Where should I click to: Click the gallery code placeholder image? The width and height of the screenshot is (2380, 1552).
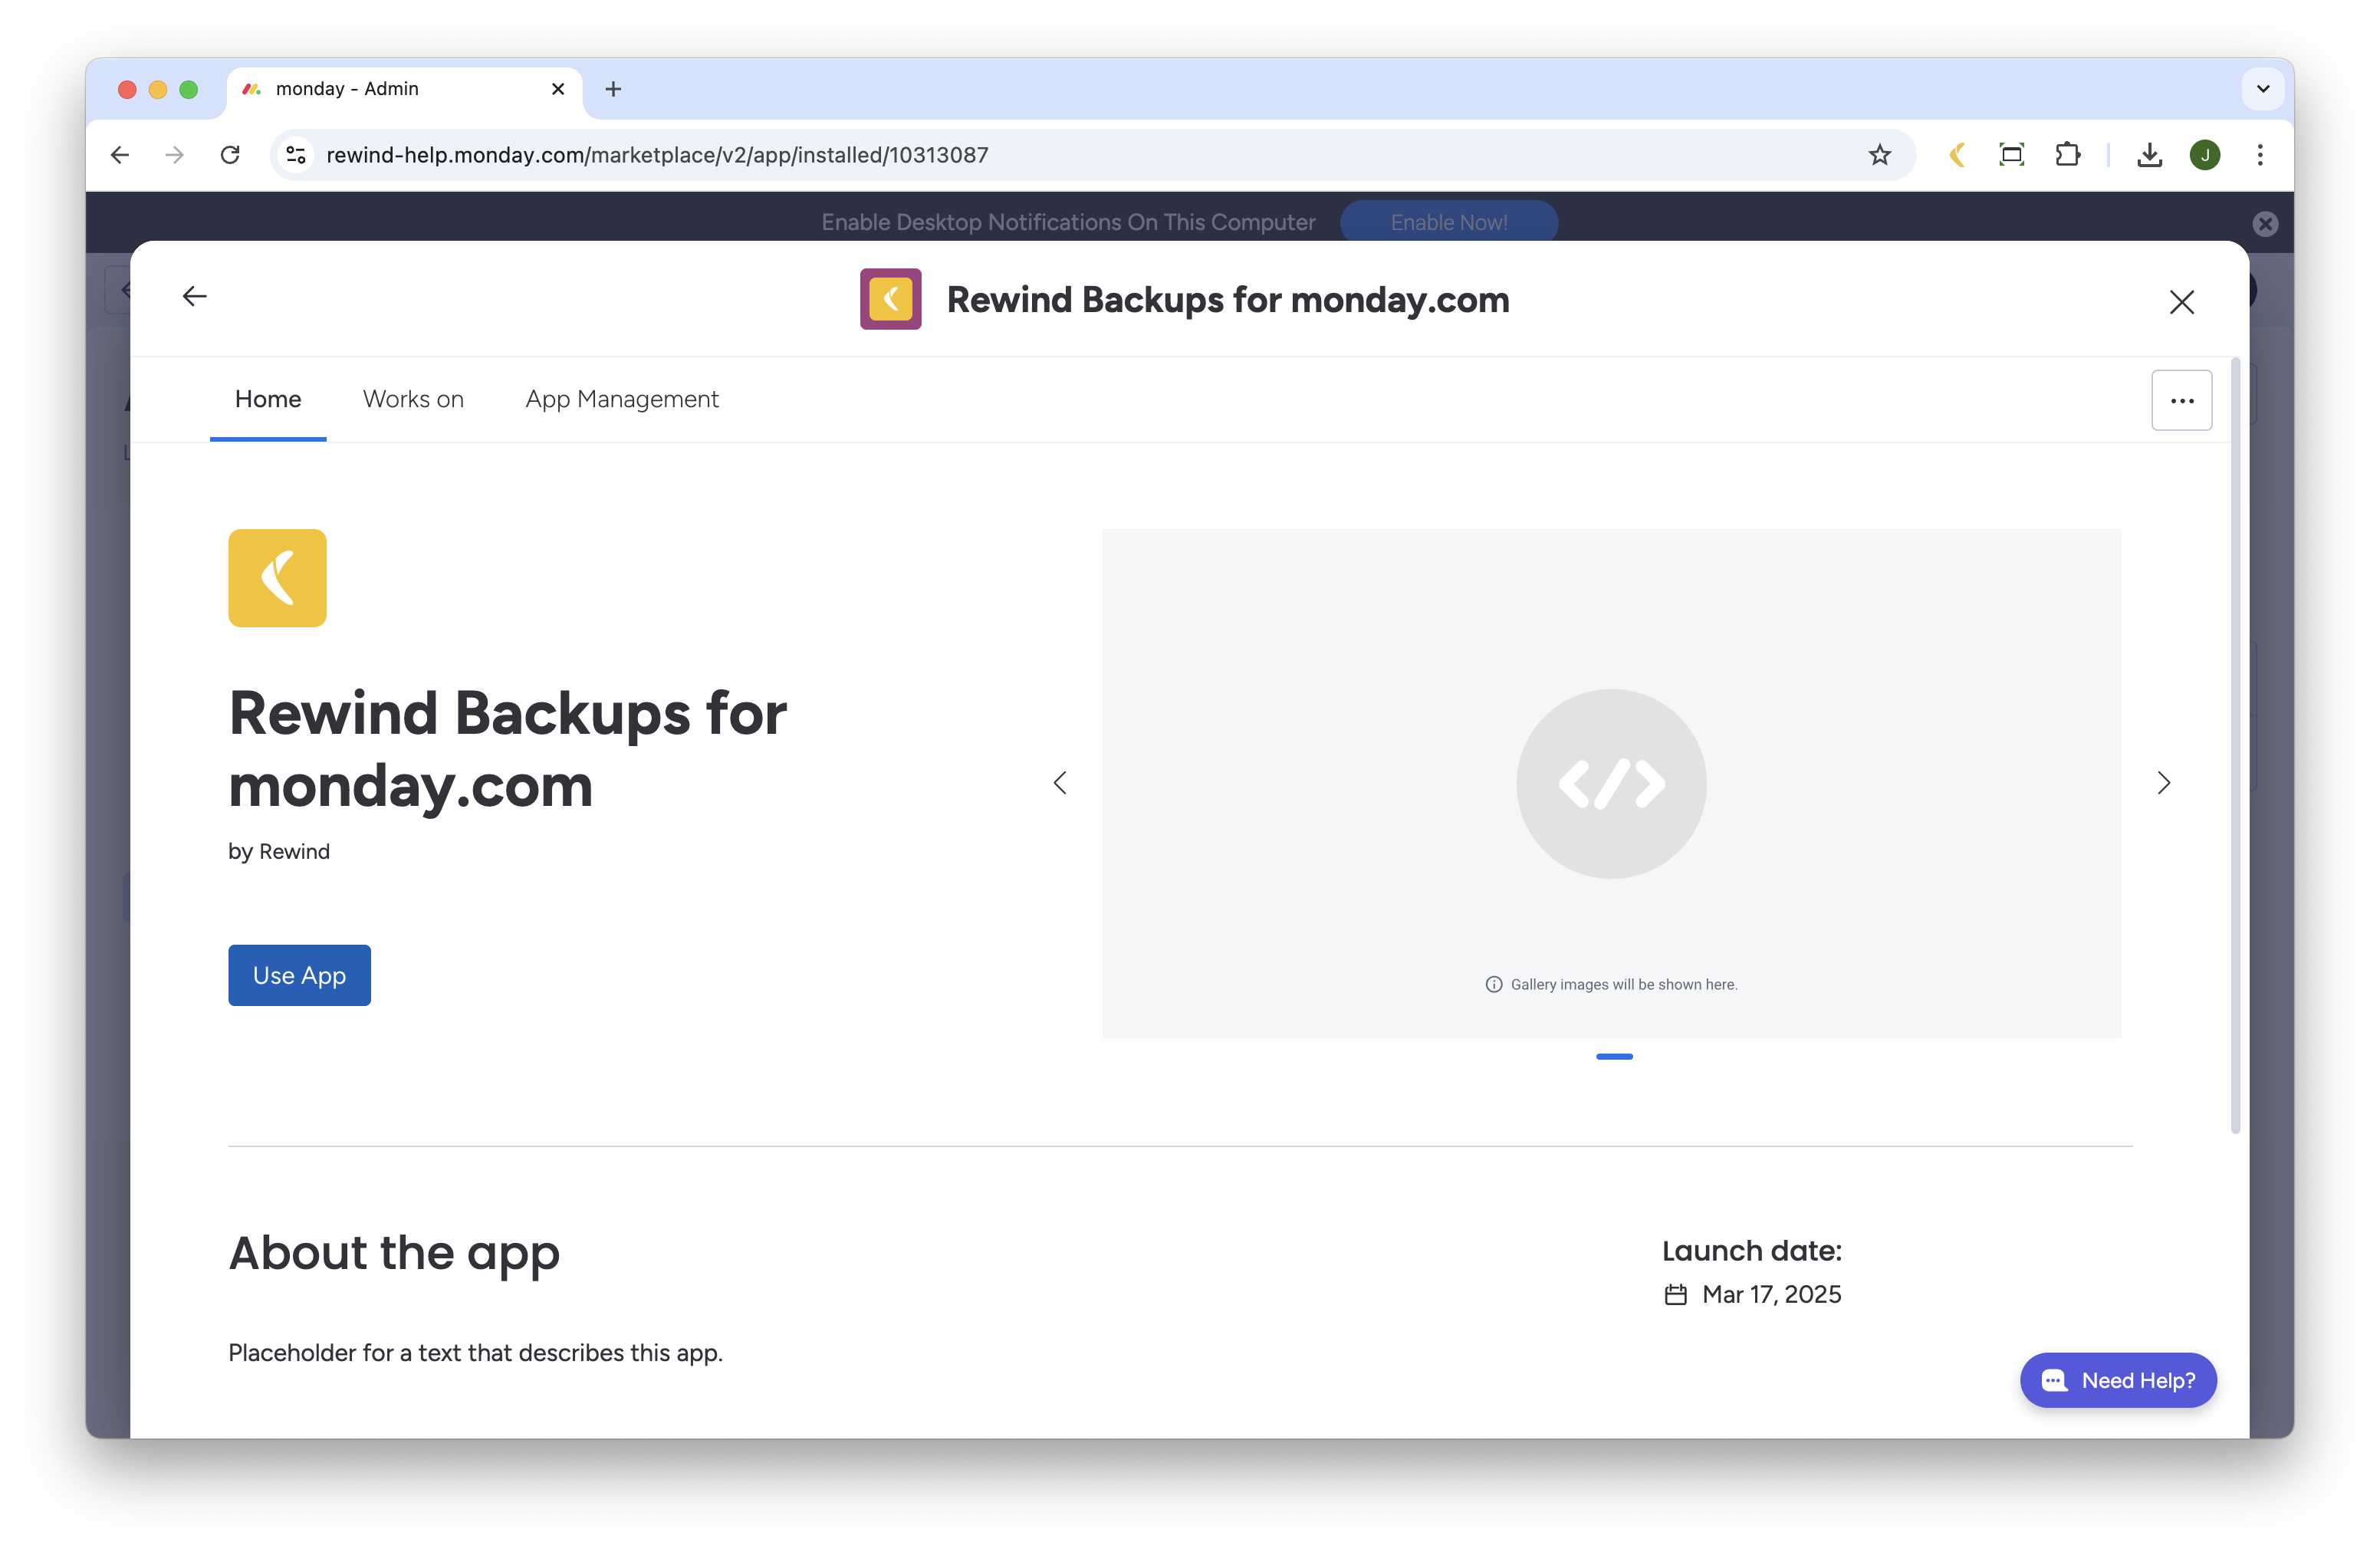click(1611, 784)
